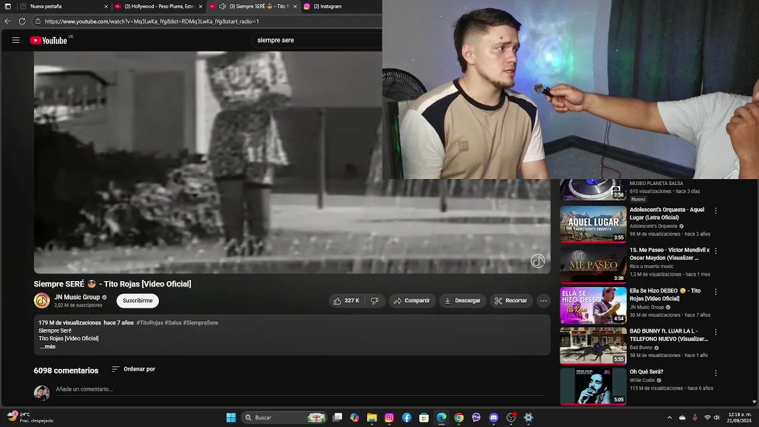The width and height of the screenshot is (759, 427).
Task: Open more actions three-dot menu under video
Action: [543, 301]
